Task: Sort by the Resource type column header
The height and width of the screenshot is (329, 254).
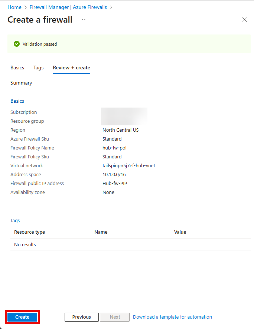Action: 29,232
